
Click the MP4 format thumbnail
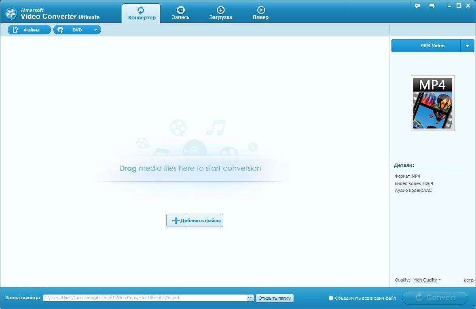pos(433,103)
